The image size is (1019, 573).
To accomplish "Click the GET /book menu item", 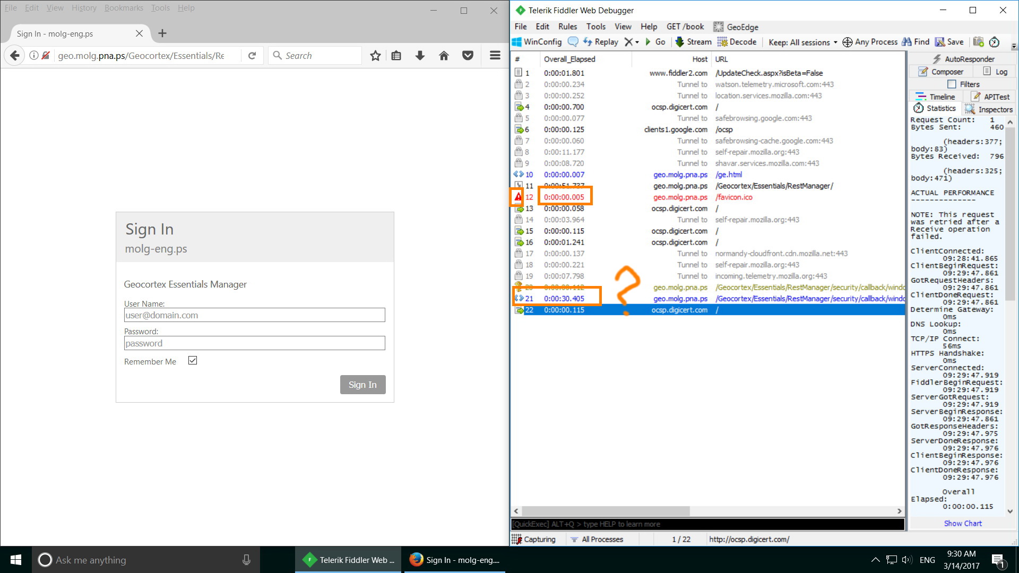I will (685, 27).
